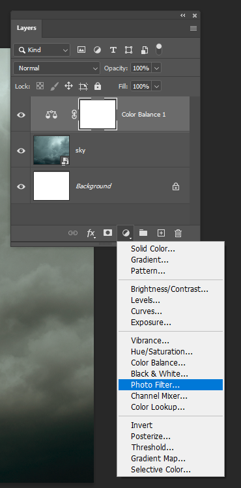Image resolution: width=241 pixels, height=488 pixels.
Task: Open the Opacity slider arrow
Action: (157, 68)
